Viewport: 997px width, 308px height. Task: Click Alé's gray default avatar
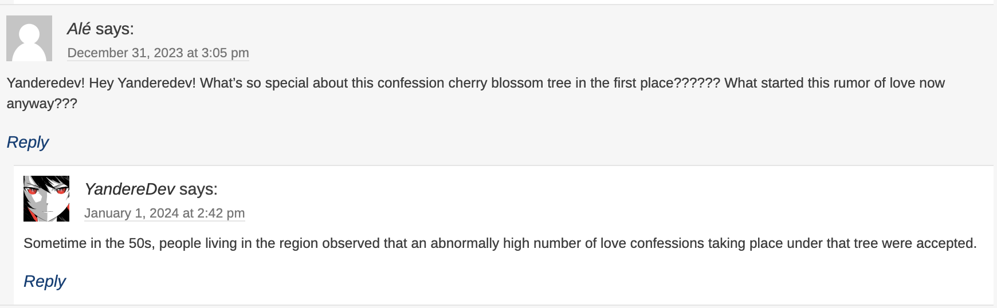pos(29,38)
